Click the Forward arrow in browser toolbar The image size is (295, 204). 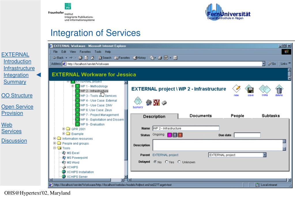point(71,58)
